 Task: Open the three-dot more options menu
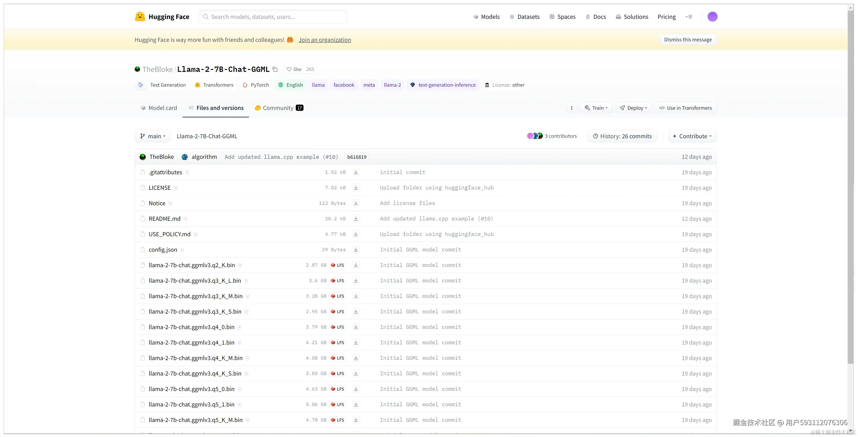[571, 108]
